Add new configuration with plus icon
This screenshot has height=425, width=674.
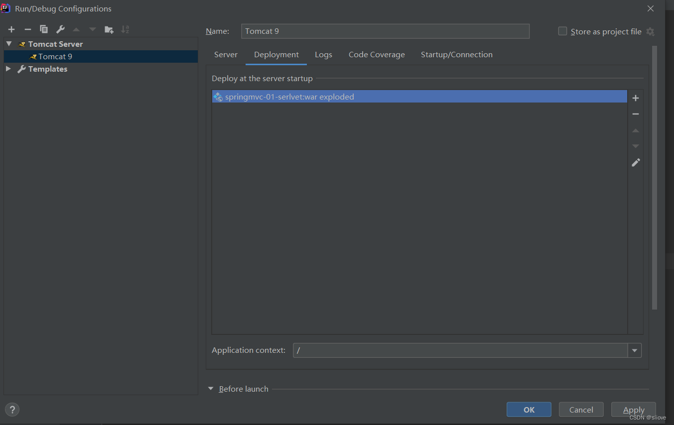(11, 30)
